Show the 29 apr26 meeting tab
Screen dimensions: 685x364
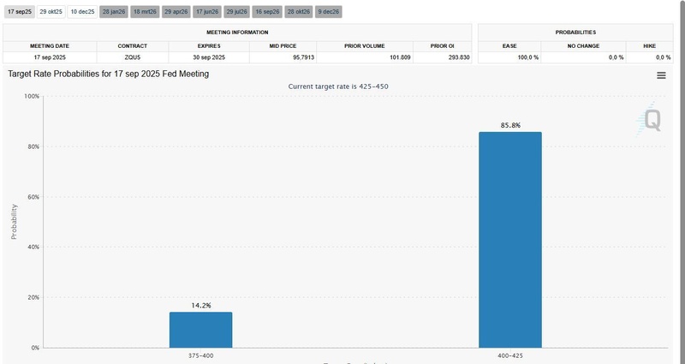(176, 12)
